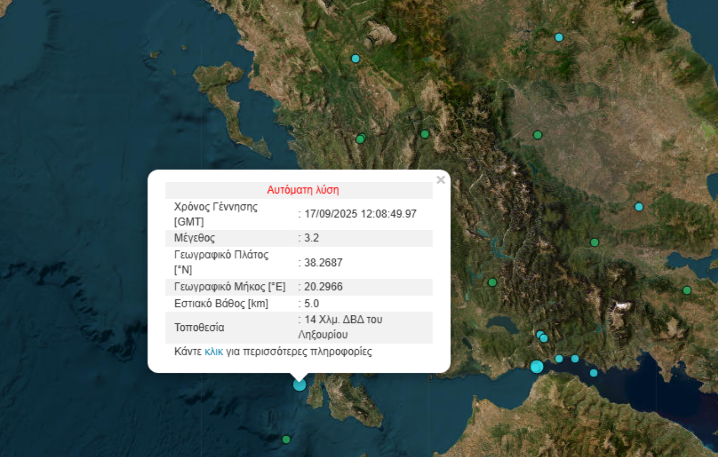
Task: Click the large cyan marker under the popup pointer
Action: pos(299,385)
